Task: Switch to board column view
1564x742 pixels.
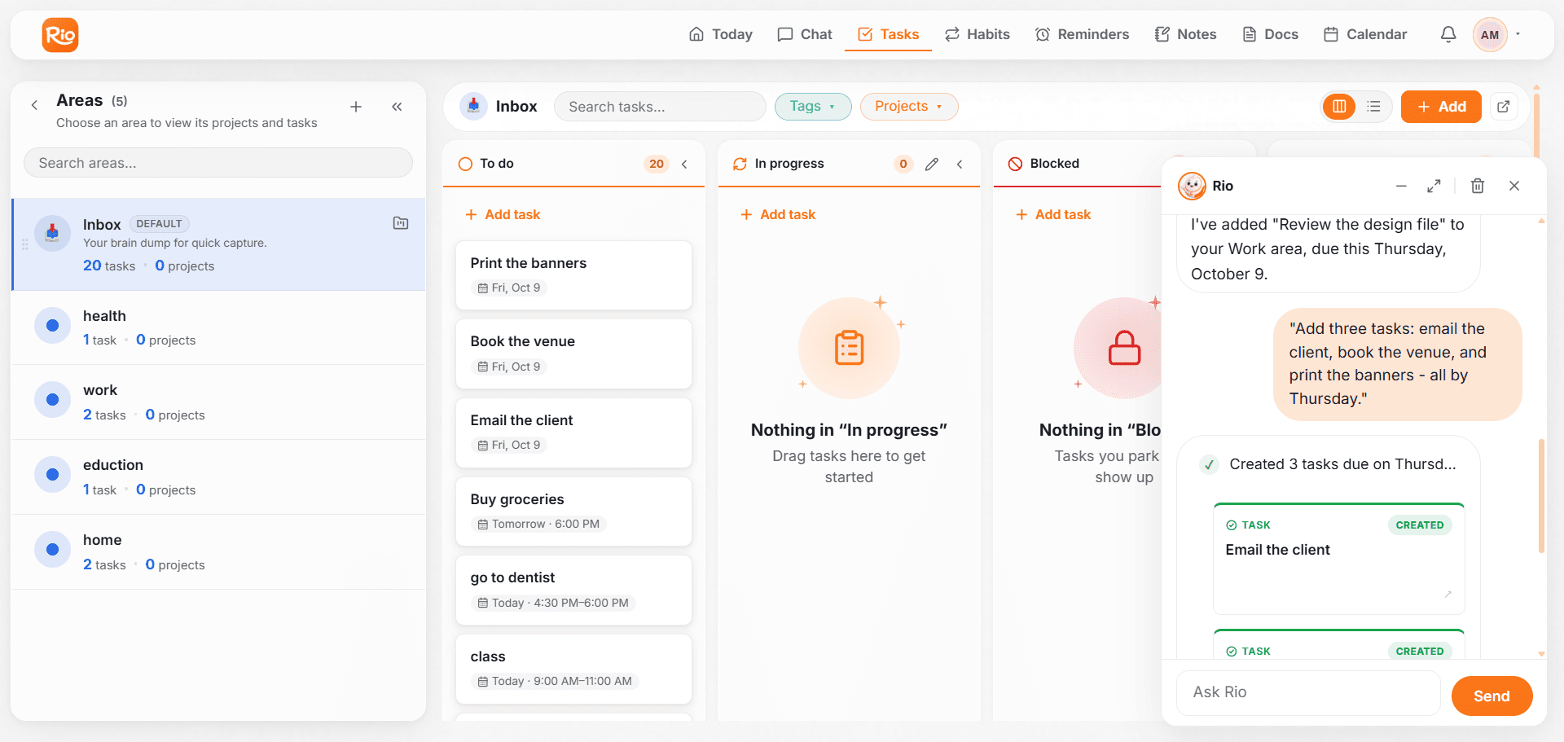Action: (1339, 107)
